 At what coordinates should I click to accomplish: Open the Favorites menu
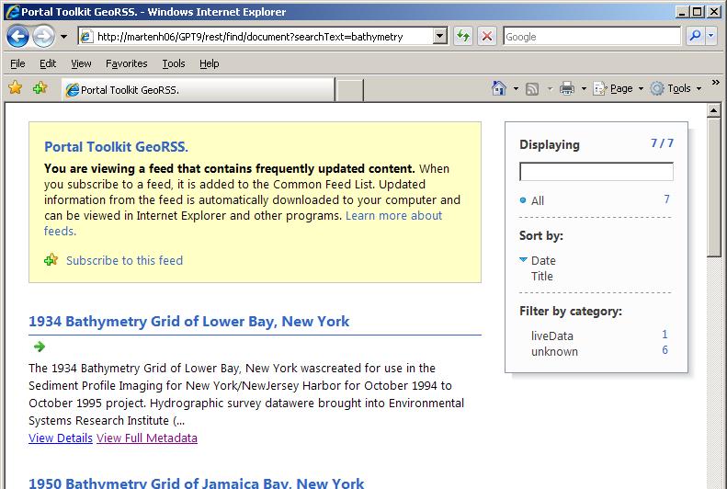(x=127, y=63)
